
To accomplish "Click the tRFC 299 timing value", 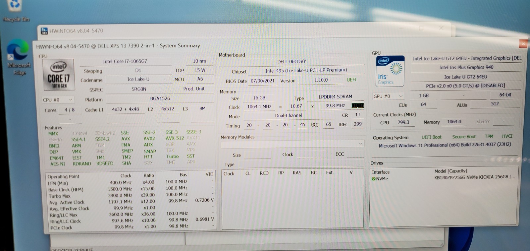I will click(x=357, y=124).
